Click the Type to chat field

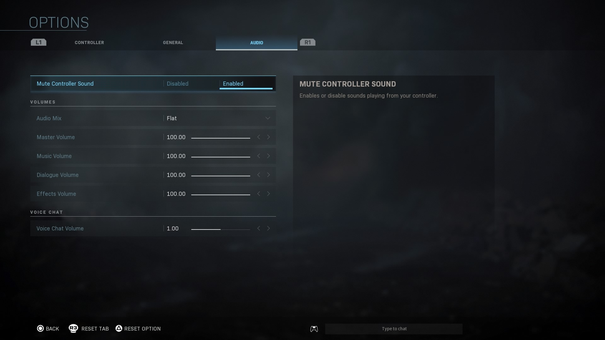click(x=394, y=328)
